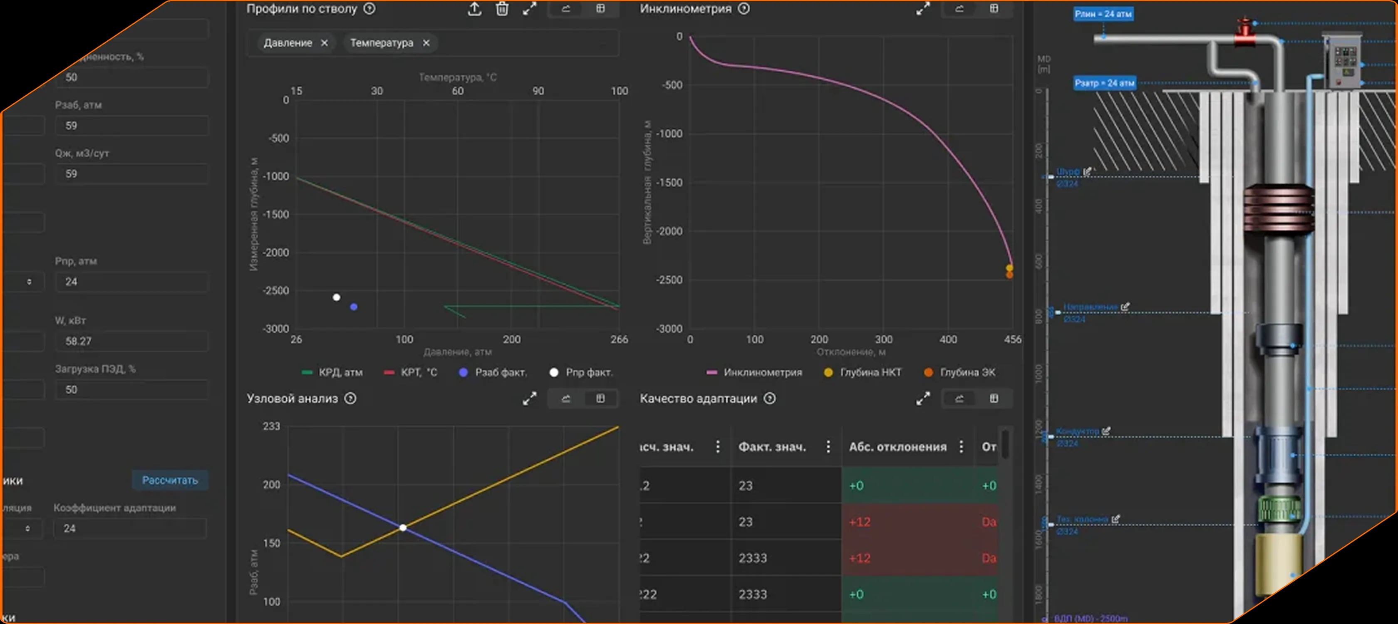
Task: Toggle КРД, атм series in legend
Action: click(332, 373)
